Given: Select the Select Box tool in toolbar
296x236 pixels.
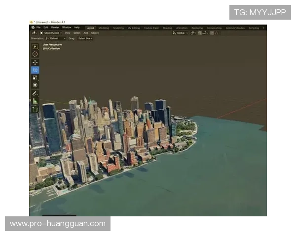Looking at the screenshot, I should coord(35,47).
